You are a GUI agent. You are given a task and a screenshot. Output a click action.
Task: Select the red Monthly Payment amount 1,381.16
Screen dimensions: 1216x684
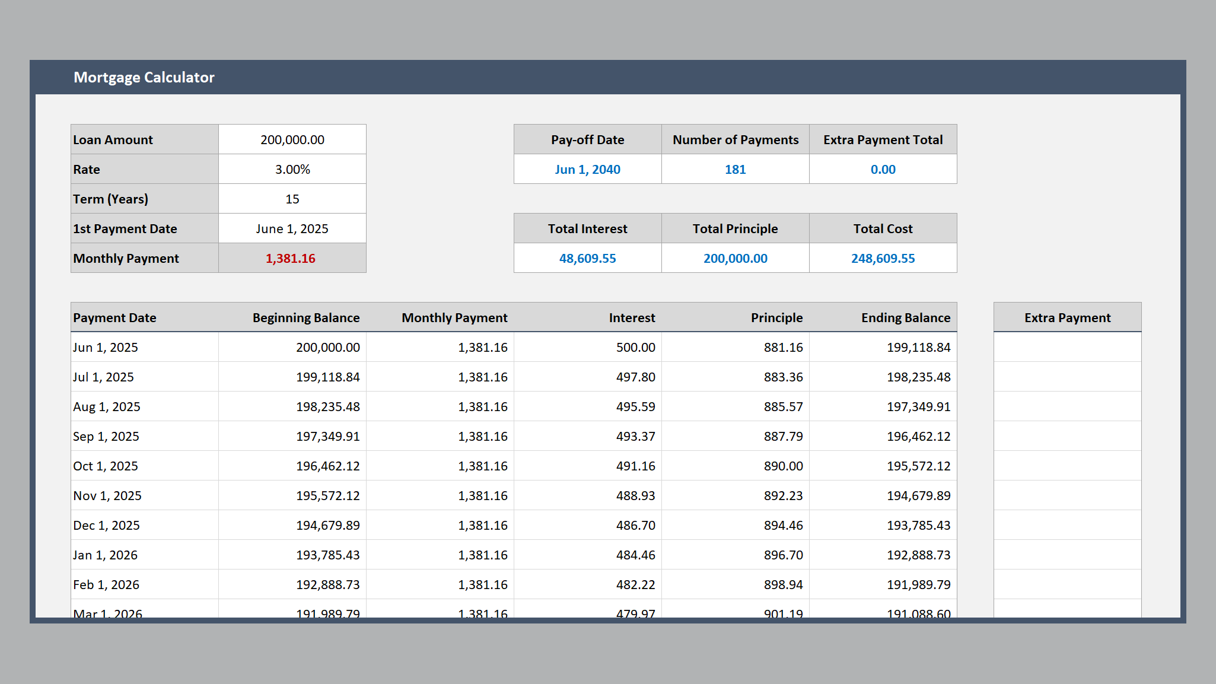click(x=292, y=258)
